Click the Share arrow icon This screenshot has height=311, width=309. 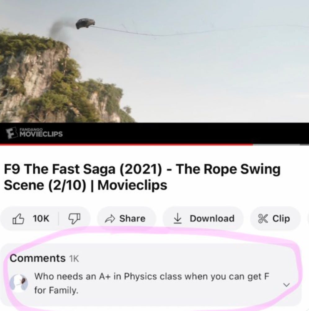click(110, 219)
